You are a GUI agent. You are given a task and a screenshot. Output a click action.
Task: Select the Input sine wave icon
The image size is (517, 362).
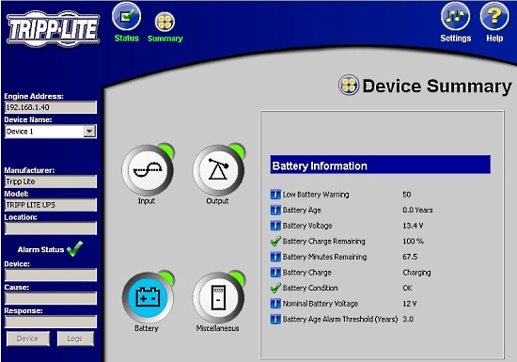(148, 170)
